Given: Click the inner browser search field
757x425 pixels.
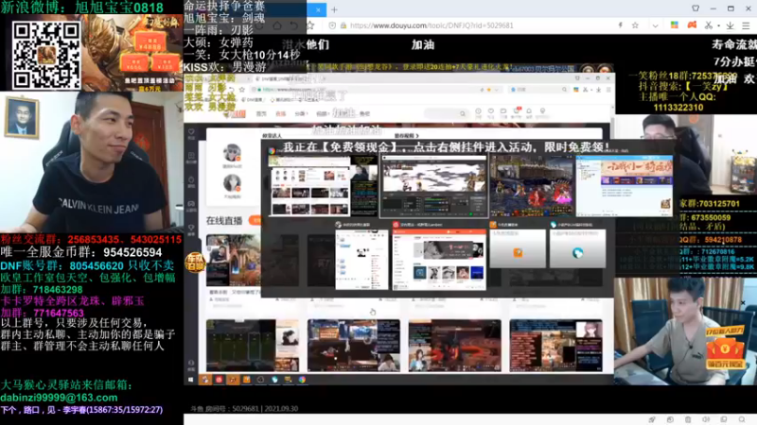Looking at the screenshot, I should tap(538, 90).
